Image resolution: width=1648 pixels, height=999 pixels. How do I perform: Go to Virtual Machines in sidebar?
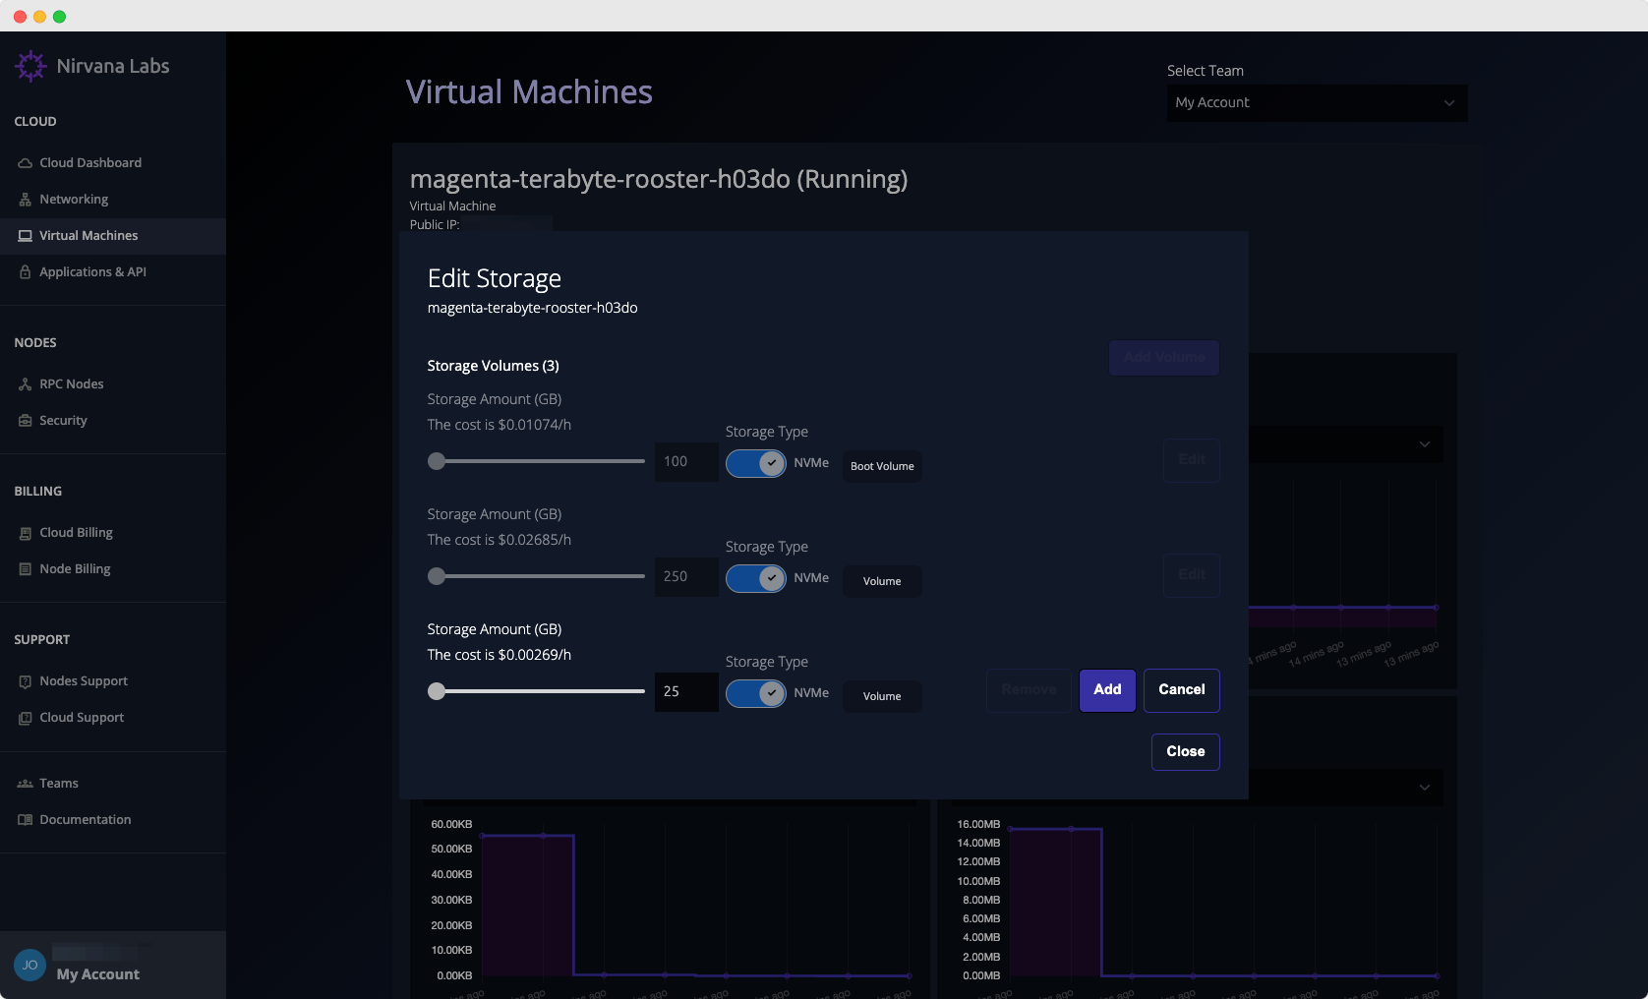point(88,236)
